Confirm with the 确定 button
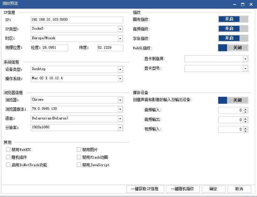The width and height of the screenshot is (257, 197). point(213,189)
